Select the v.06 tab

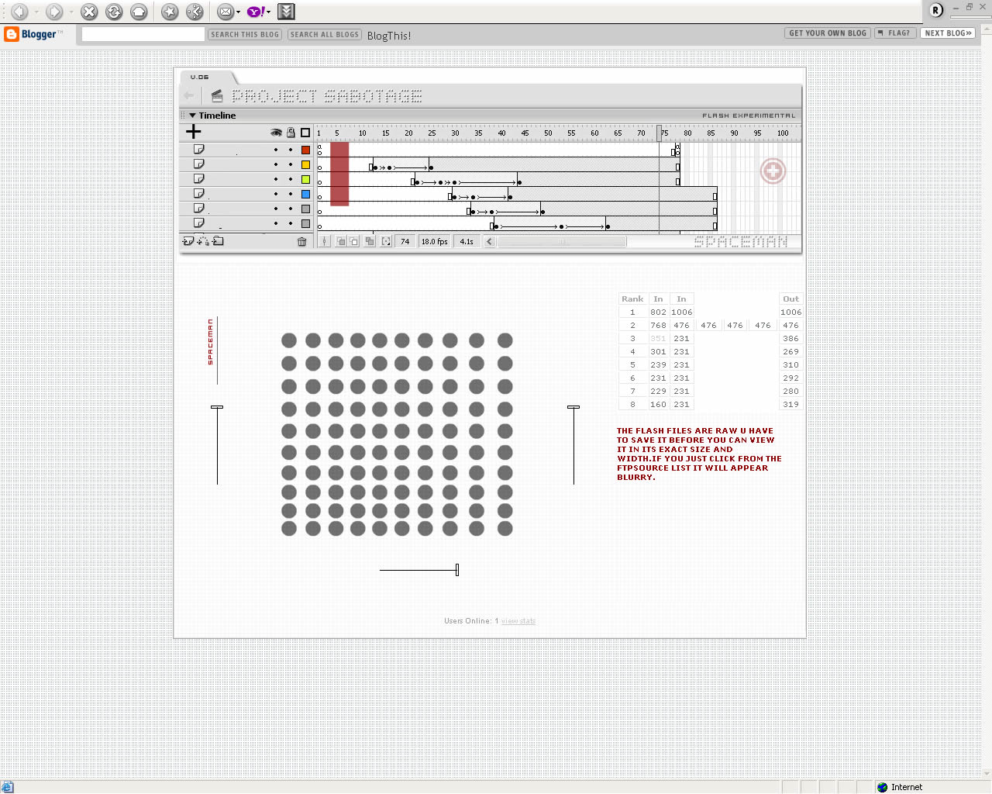tap(200, 77)
